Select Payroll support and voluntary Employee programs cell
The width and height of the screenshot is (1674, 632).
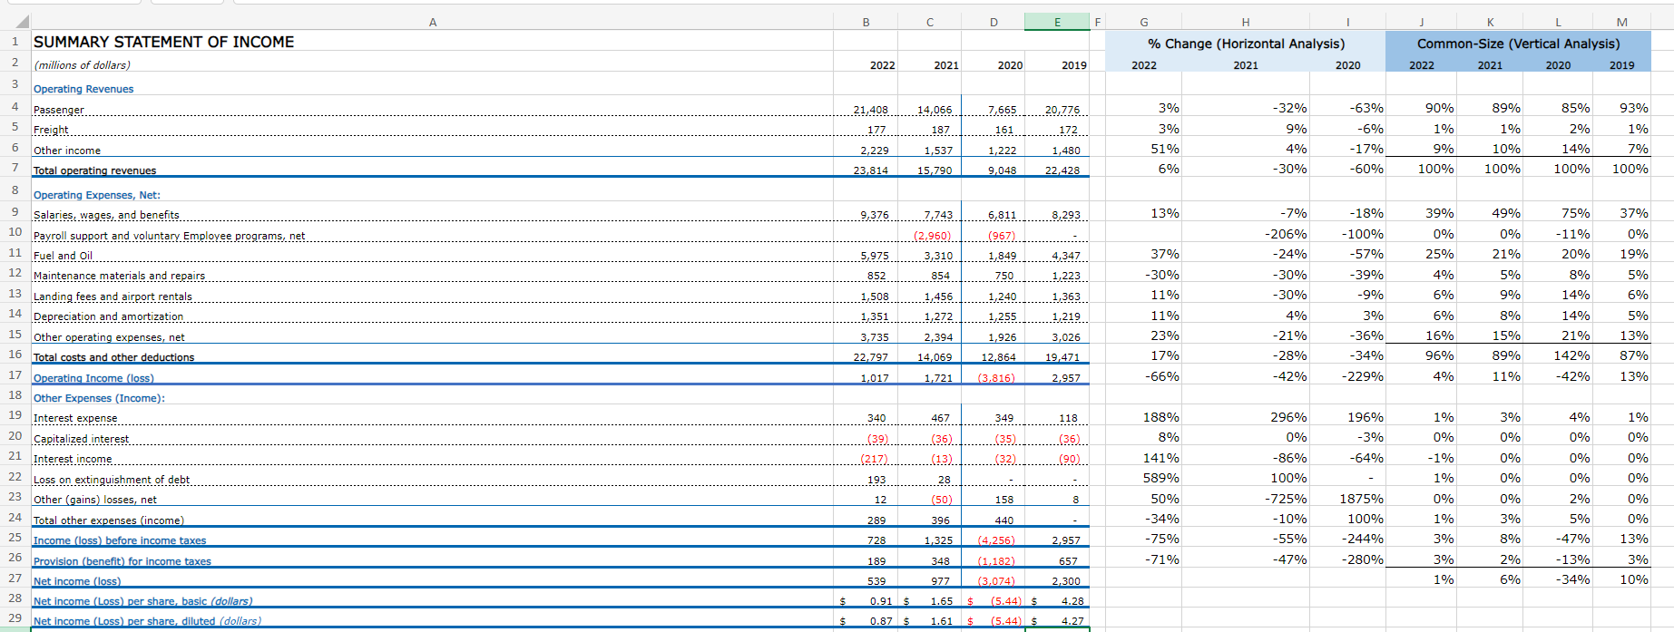(169, 236)
